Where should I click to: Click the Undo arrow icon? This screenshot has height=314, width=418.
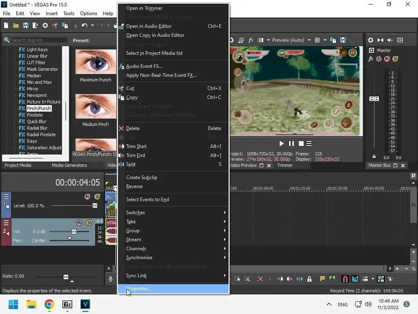[x=84, y=25]
